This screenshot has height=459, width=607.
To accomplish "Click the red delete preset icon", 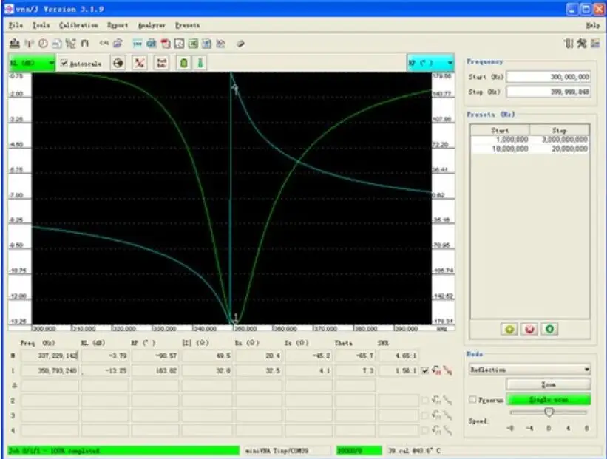I will pyautogui.click(x=529, y=330).
